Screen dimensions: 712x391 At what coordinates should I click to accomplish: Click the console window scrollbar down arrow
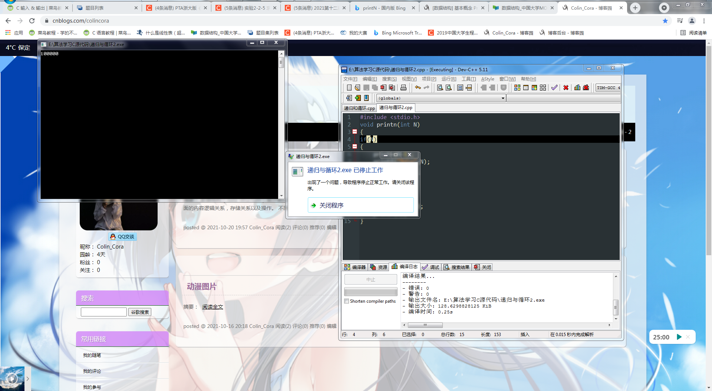pyautogui.click(x=281, y=195)
